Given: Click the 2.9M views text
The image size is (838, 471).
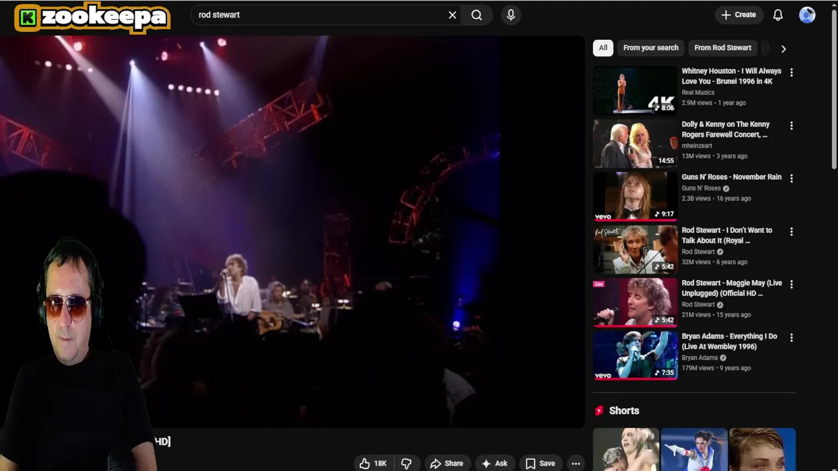Looking at the screenshot, I should [696, 103].
